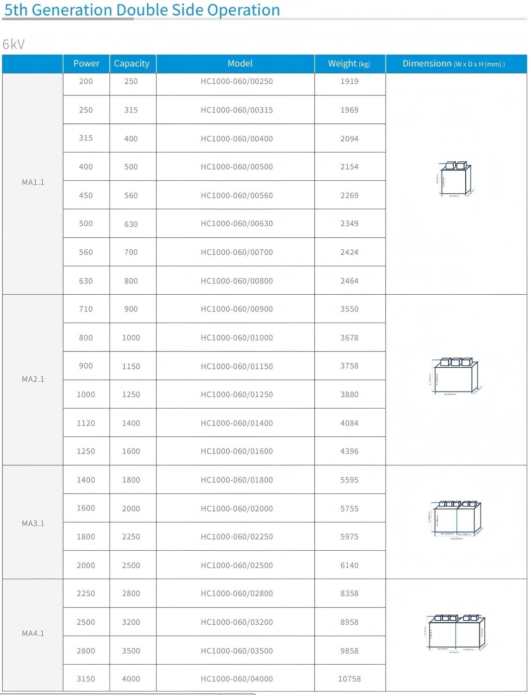Click the MA1.1 frame label
The height and width of the screenshot is (695, 530).
[33, 182]
